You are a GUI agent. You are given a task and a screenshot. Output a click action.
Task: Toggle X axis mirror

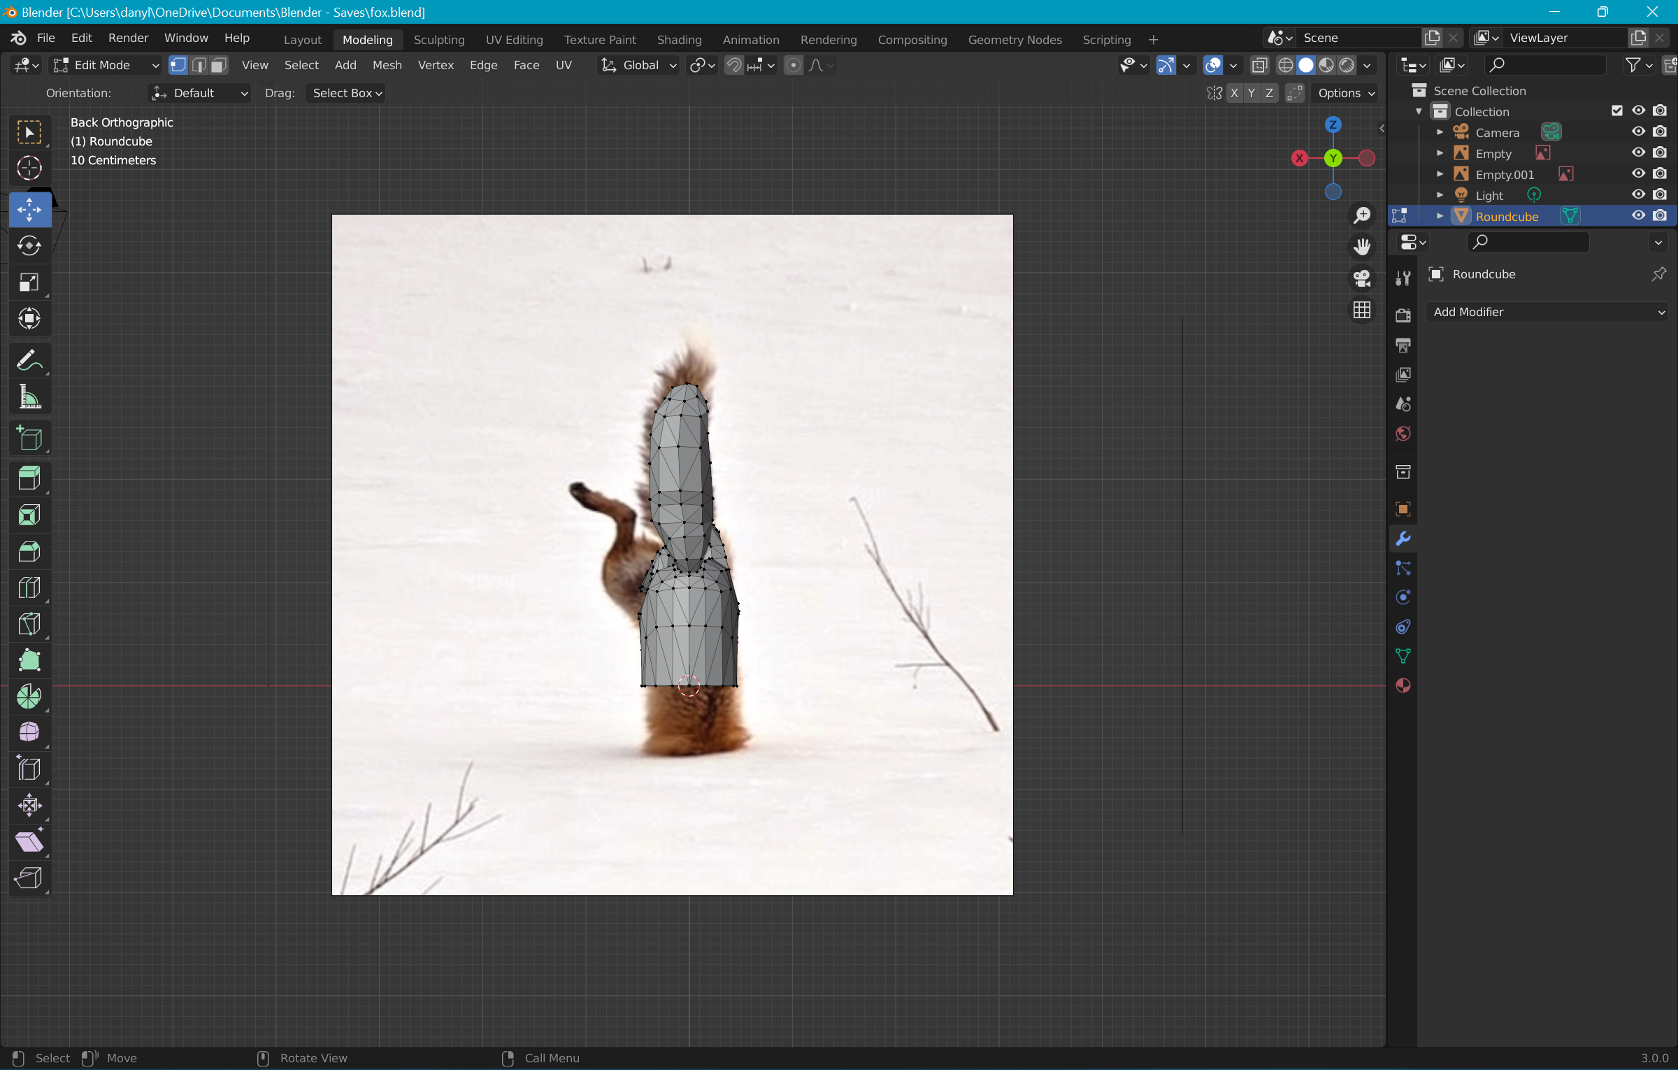click(1234, 93)
